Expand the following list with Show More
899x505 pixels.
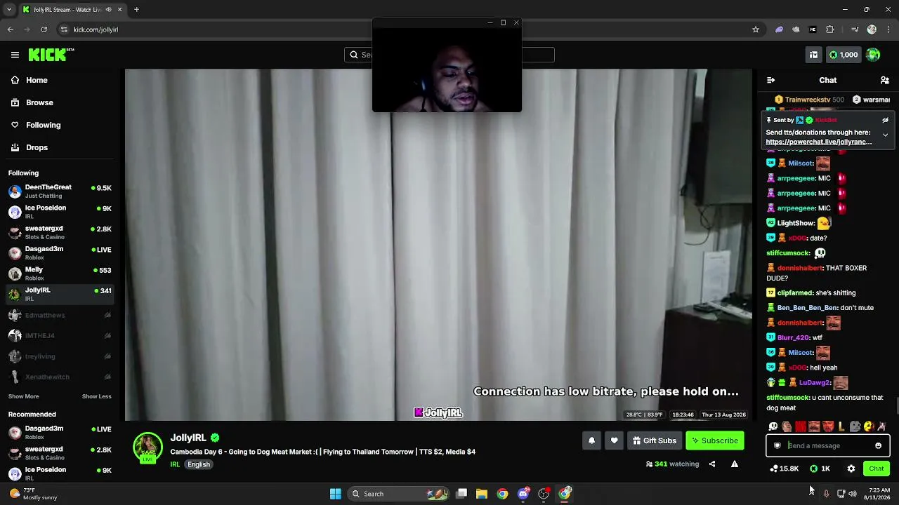click(23, 396)
